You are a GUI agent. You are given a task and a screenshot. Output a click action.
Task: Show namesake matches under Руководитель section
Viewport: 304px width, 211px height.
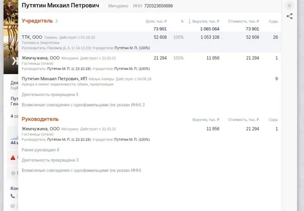click(81, 171)
